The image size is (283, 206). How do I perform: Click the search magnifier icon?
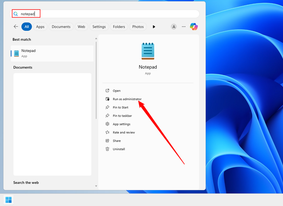pos(16,14)
